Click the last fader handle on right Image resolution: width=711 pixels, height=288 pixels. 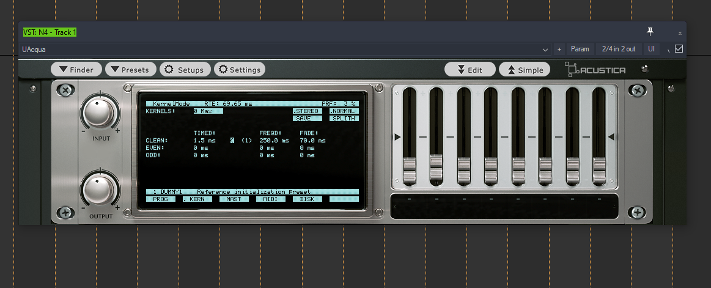(x=599, y=171)
